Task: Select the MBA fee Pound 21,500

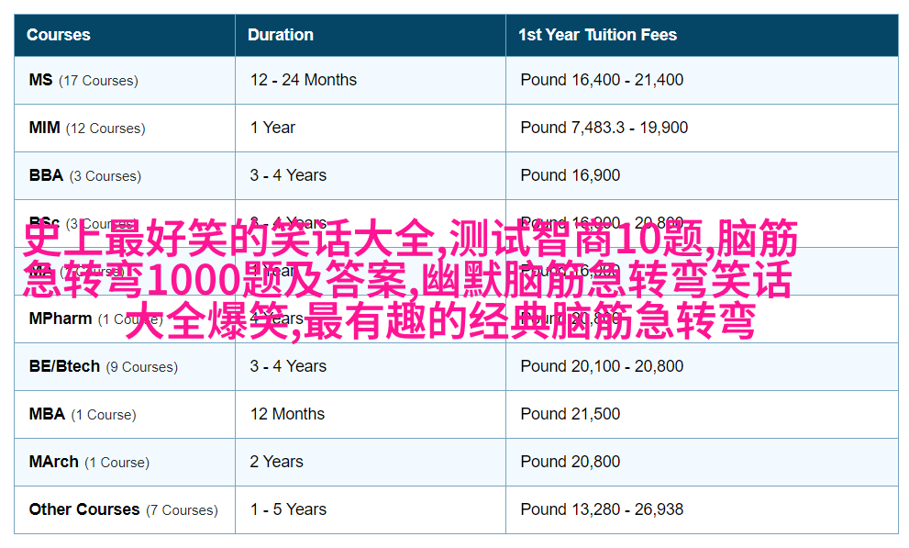Action: pyautogui.click(x=571, y=414)
